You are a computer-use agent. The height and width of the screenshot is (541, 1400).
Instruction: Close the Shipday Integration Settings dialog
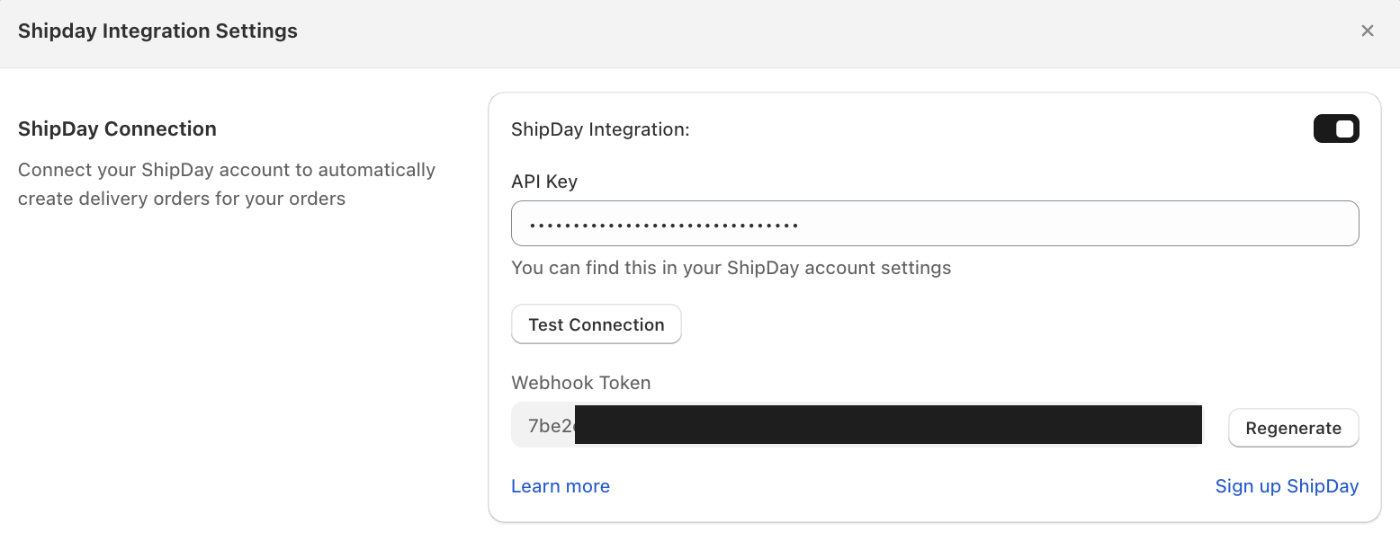coord(1367,31)
